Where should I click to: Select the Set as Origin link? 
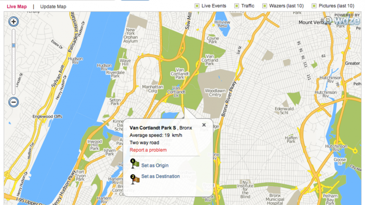[155, 166]
